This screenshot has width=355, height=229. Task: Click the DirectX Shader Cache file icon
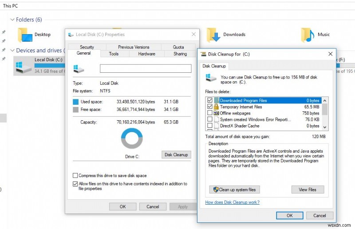[x=217, y=126]
